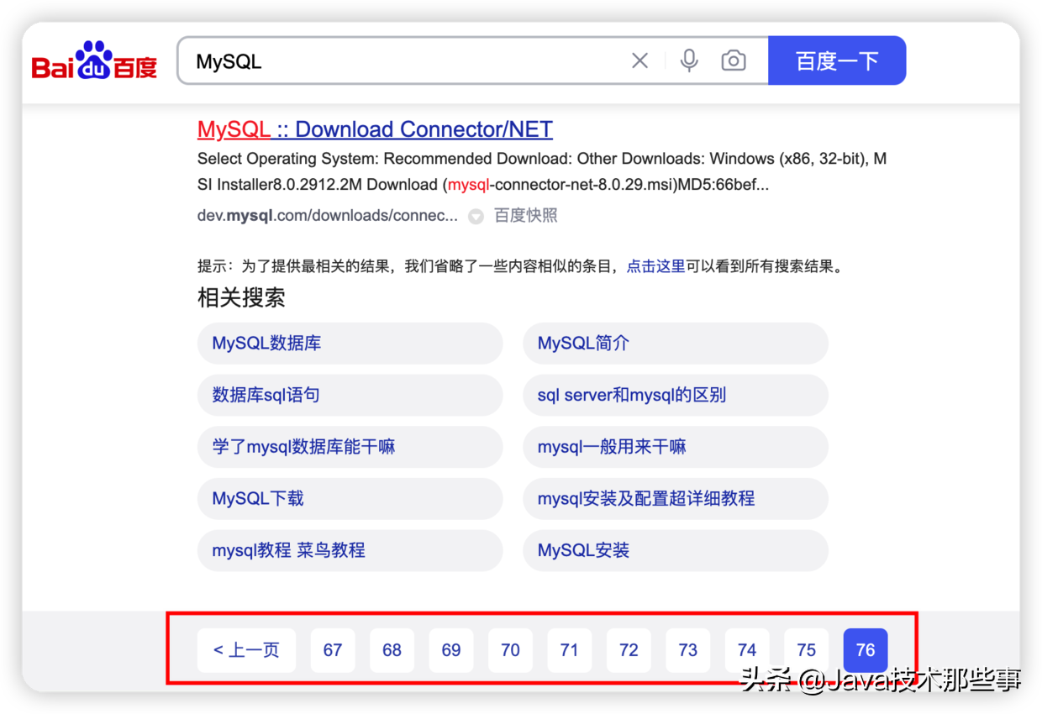Clear the search box with the X icon
Image resolution: width=1042 pixels, height=714 pixels.
[639, 60]
